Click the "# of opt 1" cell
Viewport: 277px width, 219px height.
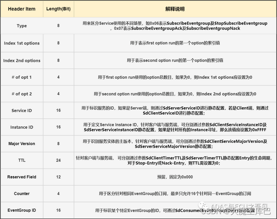click(22, 77)
